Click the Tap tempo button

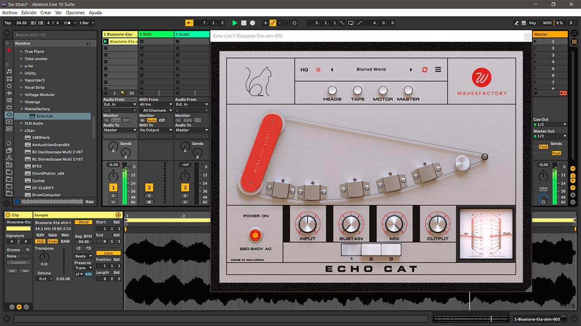pyautogui.click(x=8, y=23)
